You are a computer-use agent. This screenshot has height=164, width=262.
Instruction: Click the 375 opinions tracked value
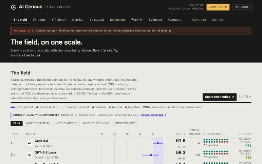coord(248,158)
